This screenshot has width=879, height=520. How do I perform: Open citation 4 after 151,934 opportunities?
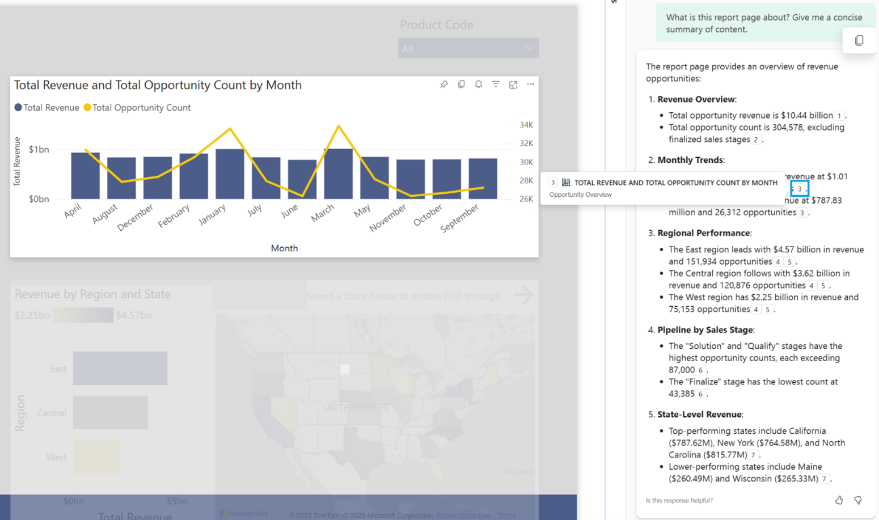pyautogui.click(x=778, y=262)
